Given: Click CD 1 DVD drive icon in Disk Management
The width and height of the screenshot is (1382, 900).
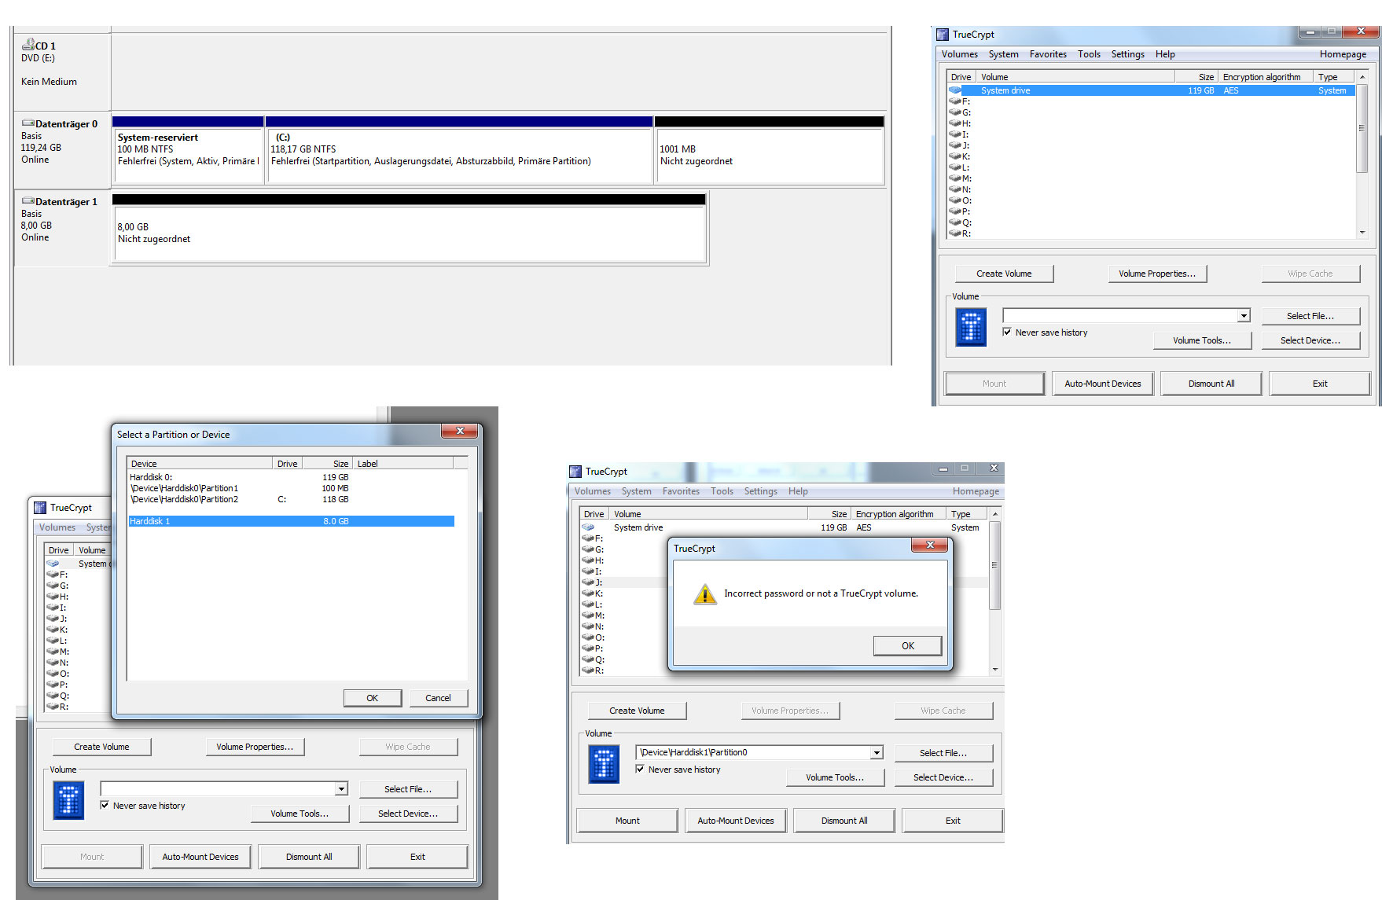Looking at the screenshot, I should [x=28, y=45].
